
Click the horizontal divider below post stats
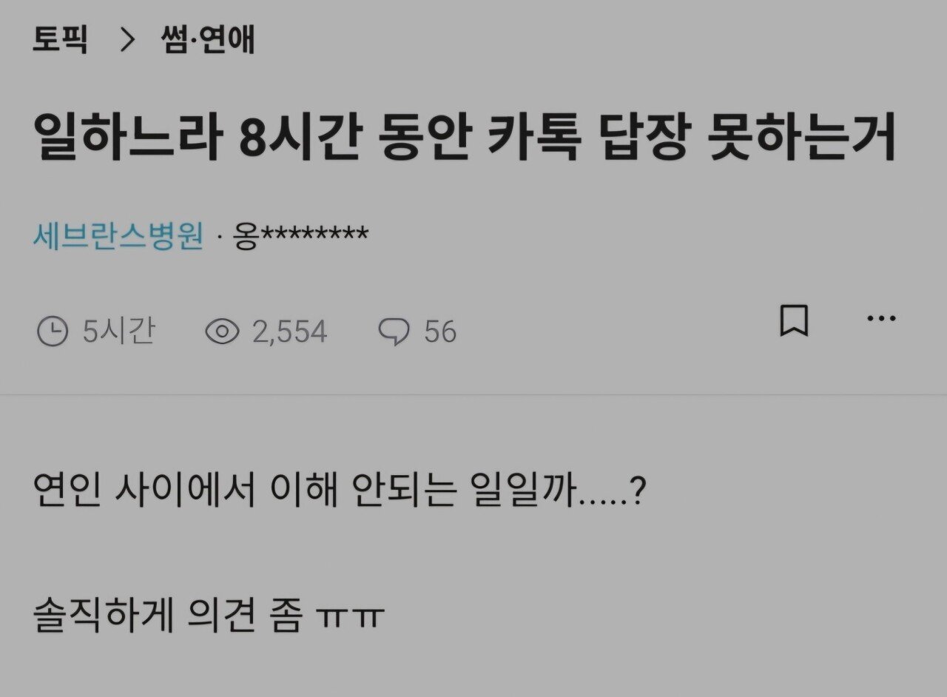(473, 394)
